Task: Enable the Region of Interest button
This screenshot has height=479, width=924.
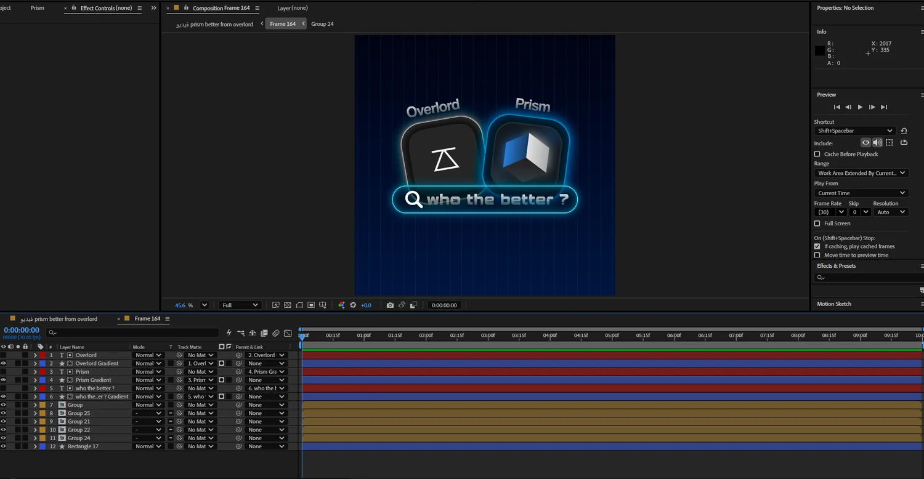Action: click(311, 305)
